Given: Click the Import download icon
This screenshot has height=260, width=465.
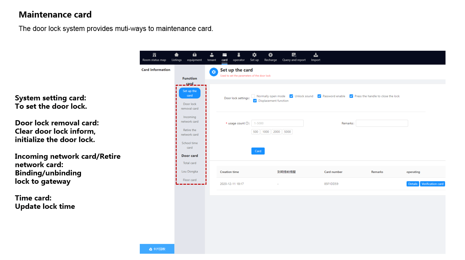Looking at the screenshot, I should [x=315, y=55].
